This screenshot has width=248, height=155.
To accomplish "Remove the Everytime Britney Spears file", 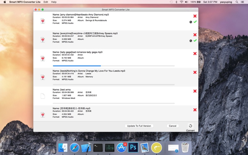I will (195, 35).
